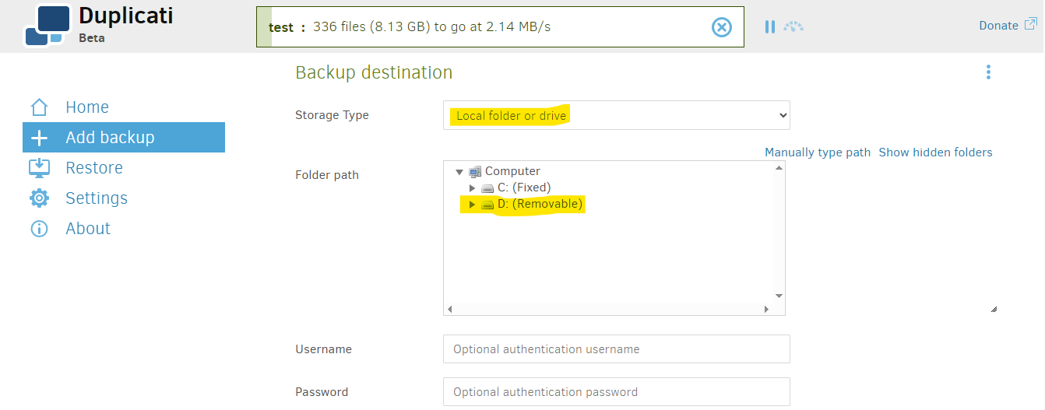Open the throttle speed settings icon
Viewport: 1045px width, 410px height.
point(793,26)
